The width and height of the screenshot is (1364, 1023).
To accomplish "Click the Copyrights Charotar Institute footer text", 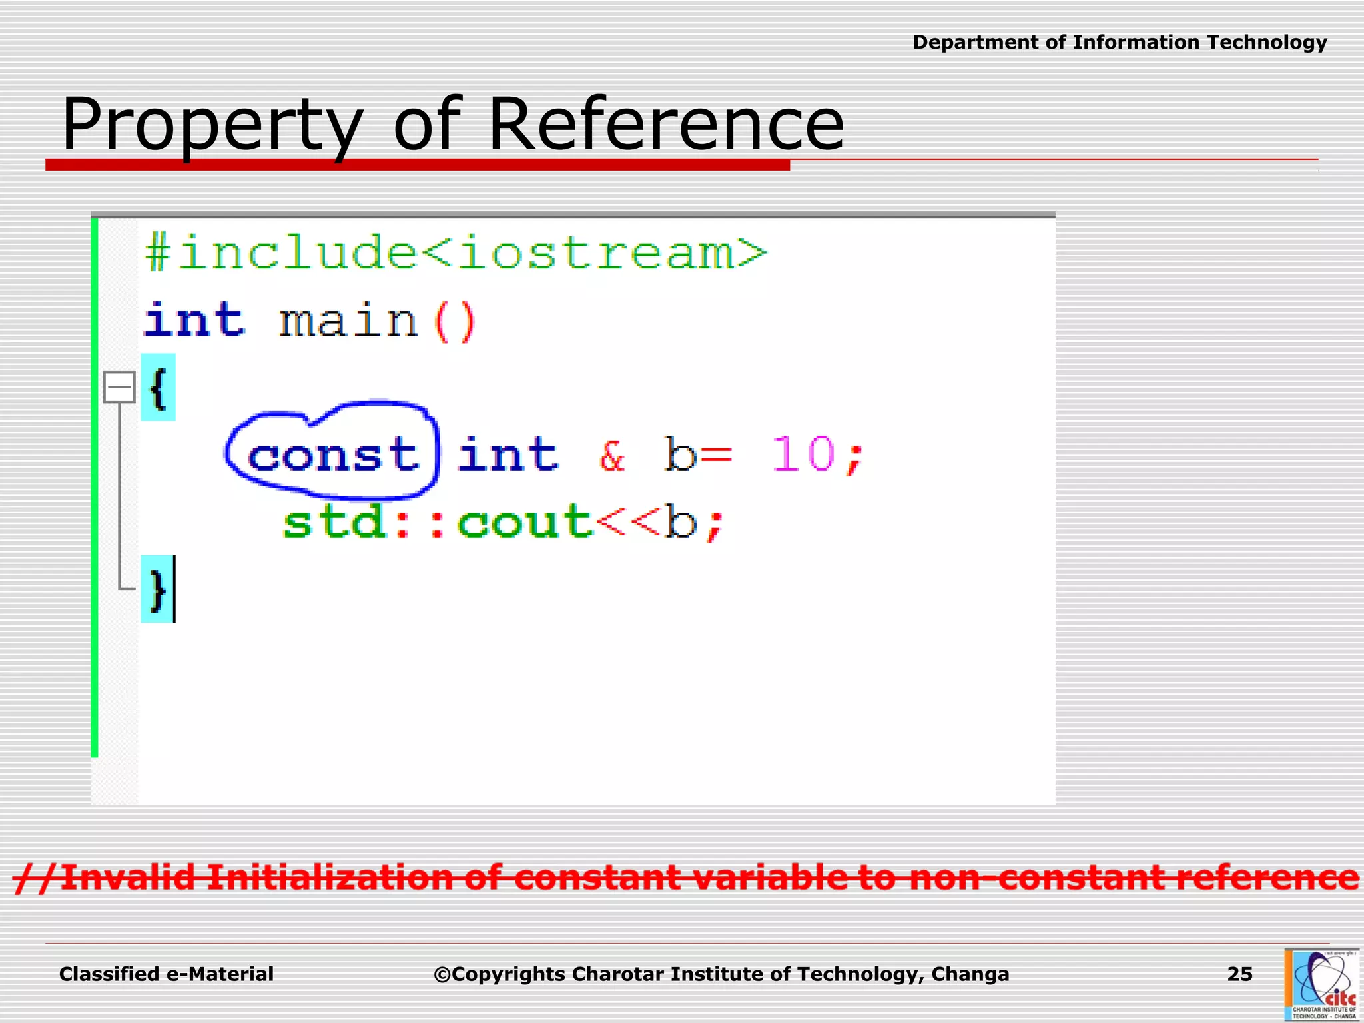I will [721, 974].
